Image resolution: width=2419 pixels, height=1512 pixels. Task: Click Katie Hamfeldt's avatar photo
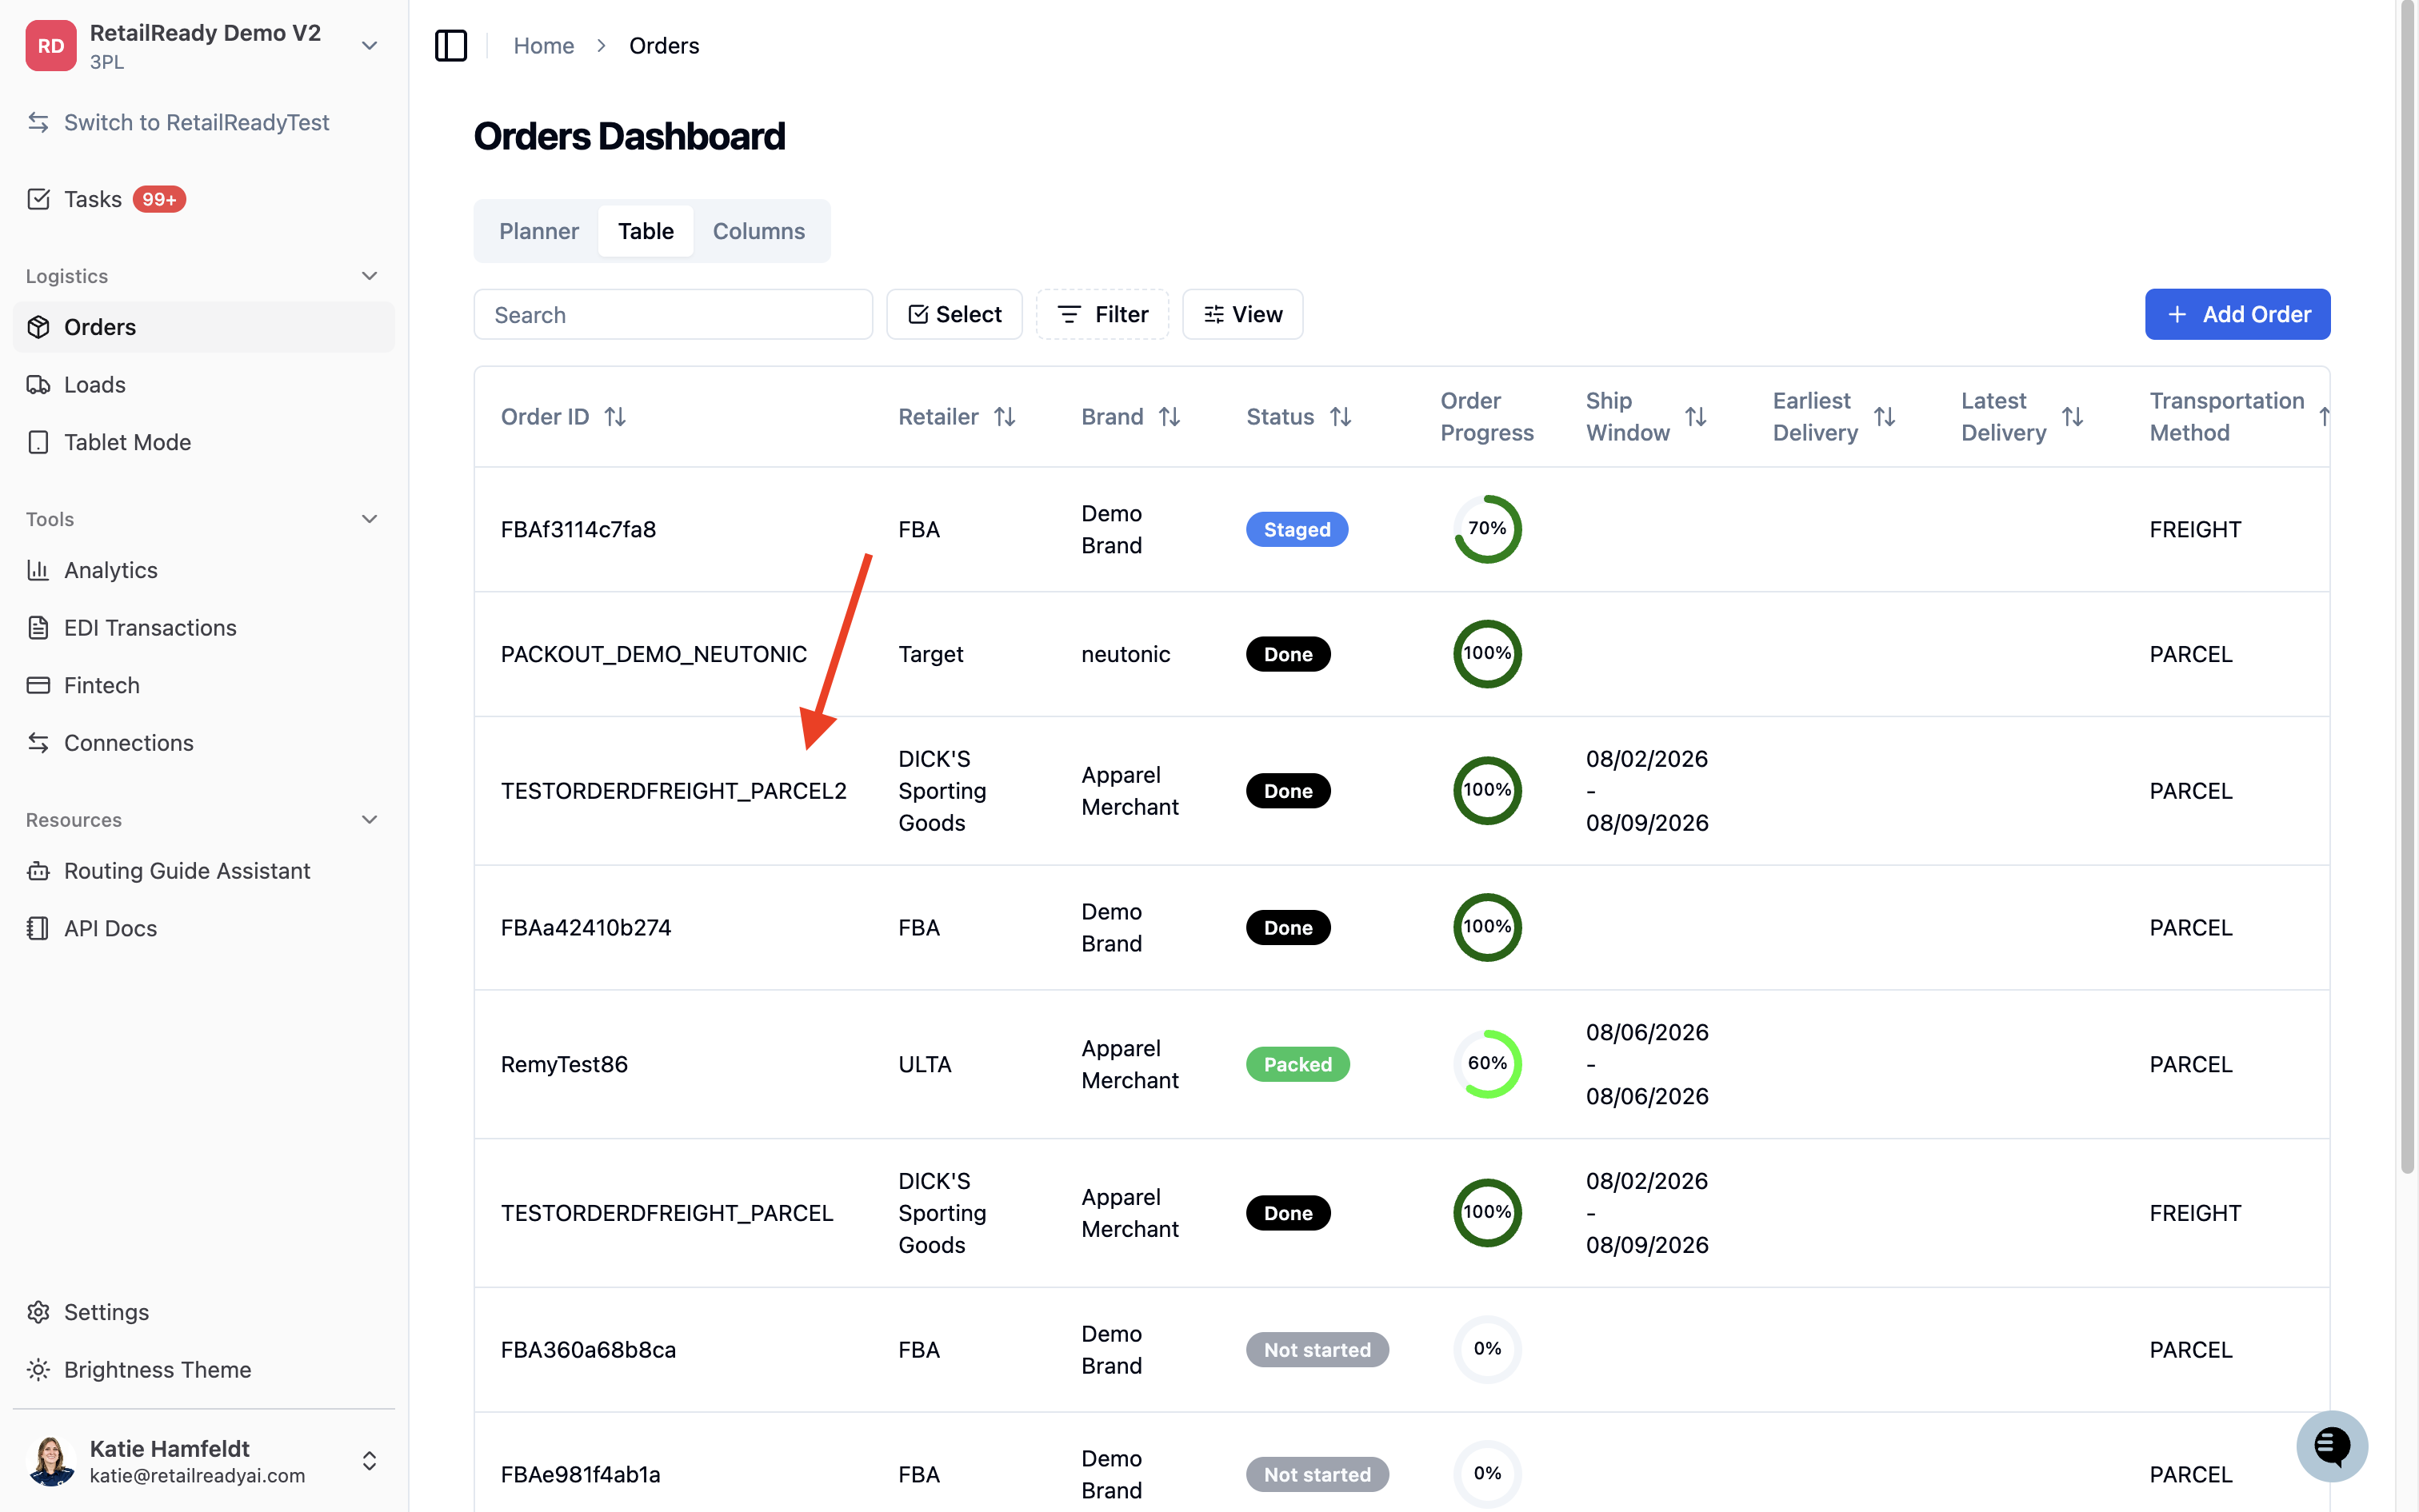point(51,1461)
